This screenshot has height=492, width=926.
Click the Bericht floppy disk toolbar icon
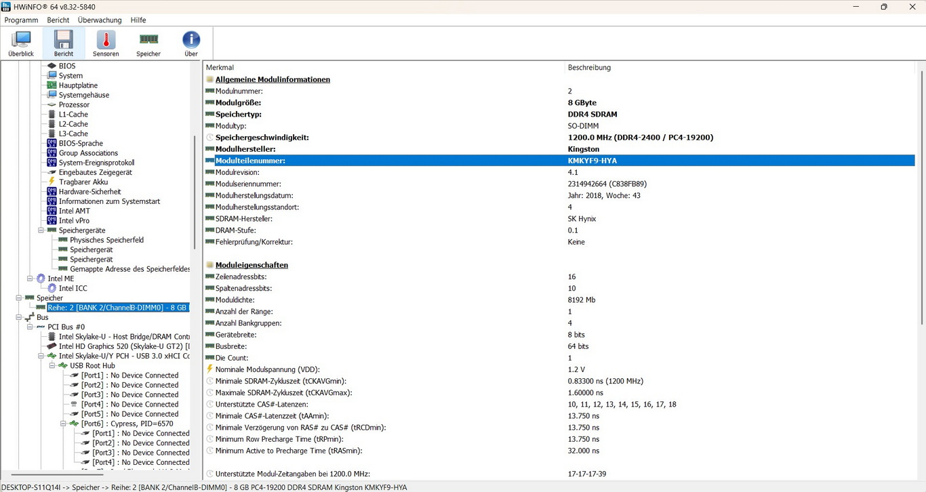coord(64,43)
